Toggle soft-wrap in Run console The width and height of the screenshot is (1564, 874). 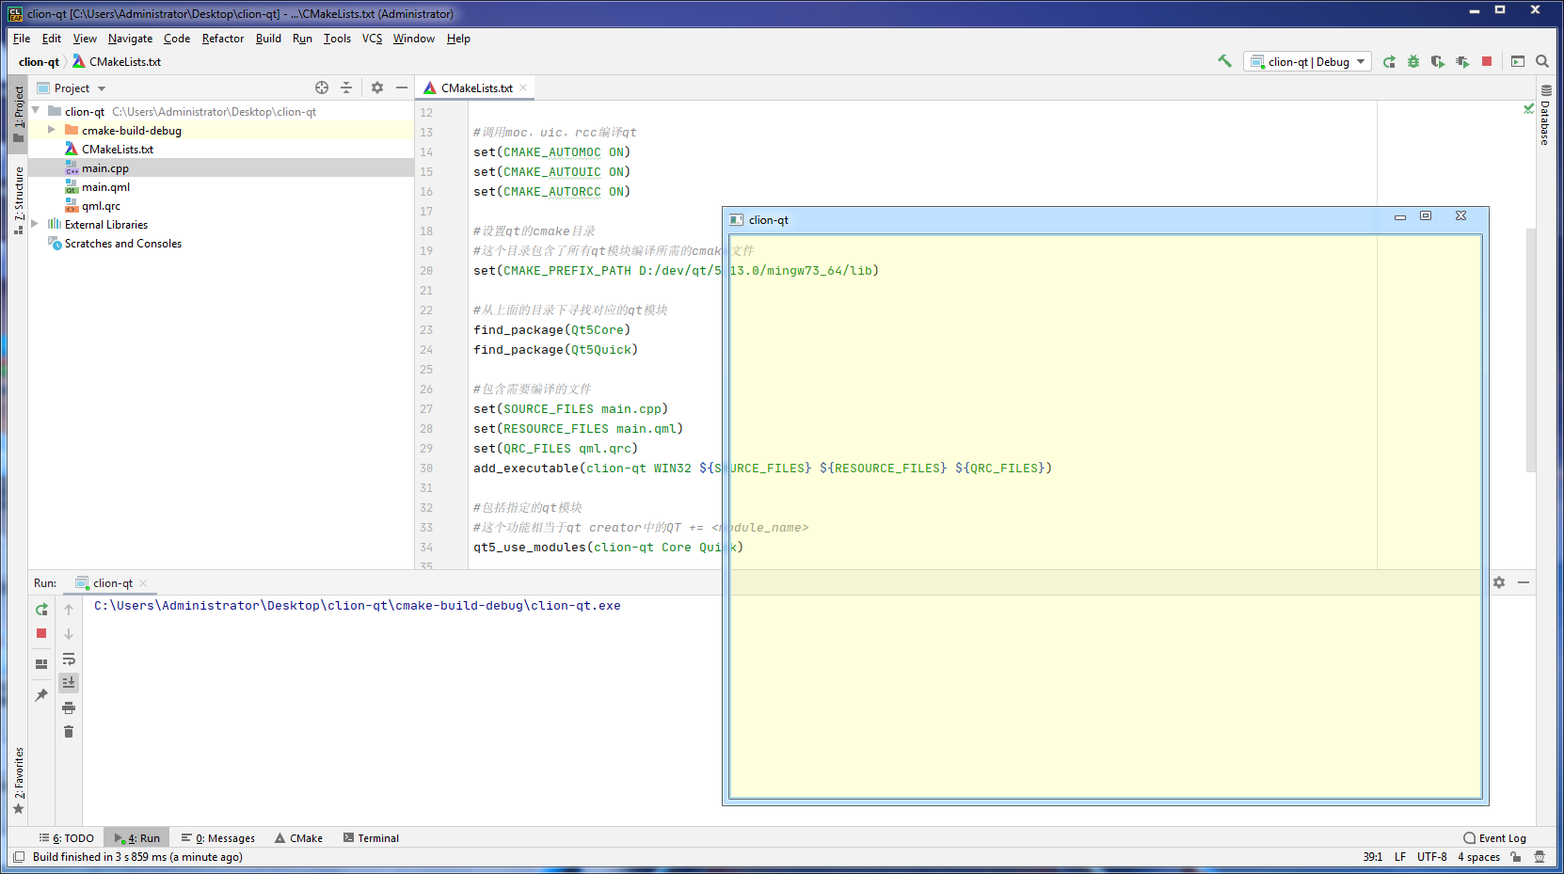pyautogui.click(x=69, y=659)
